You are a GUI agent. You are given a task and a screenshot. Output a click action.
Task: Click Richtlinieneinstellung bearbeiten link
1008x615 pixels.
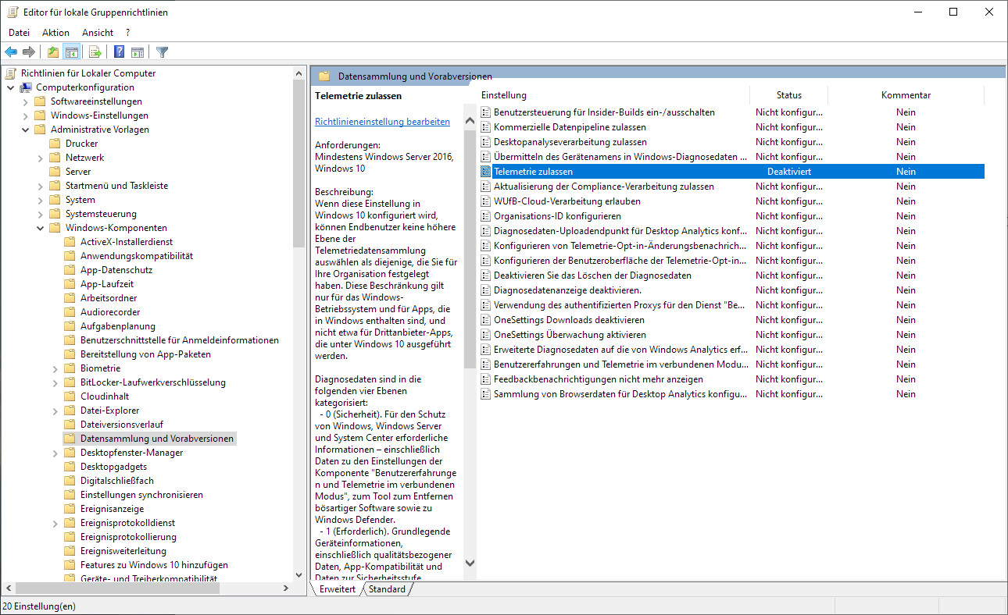coord(382,122)
